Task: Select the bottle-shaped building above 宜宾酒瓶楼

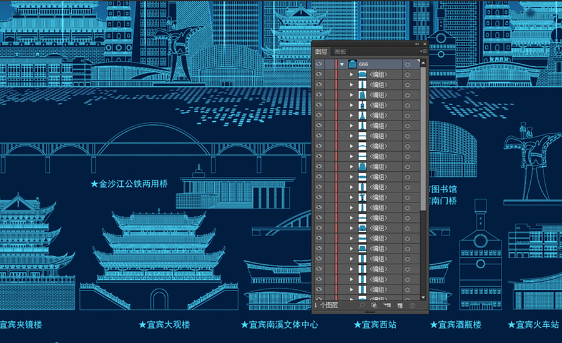Action: coord(480,254)
